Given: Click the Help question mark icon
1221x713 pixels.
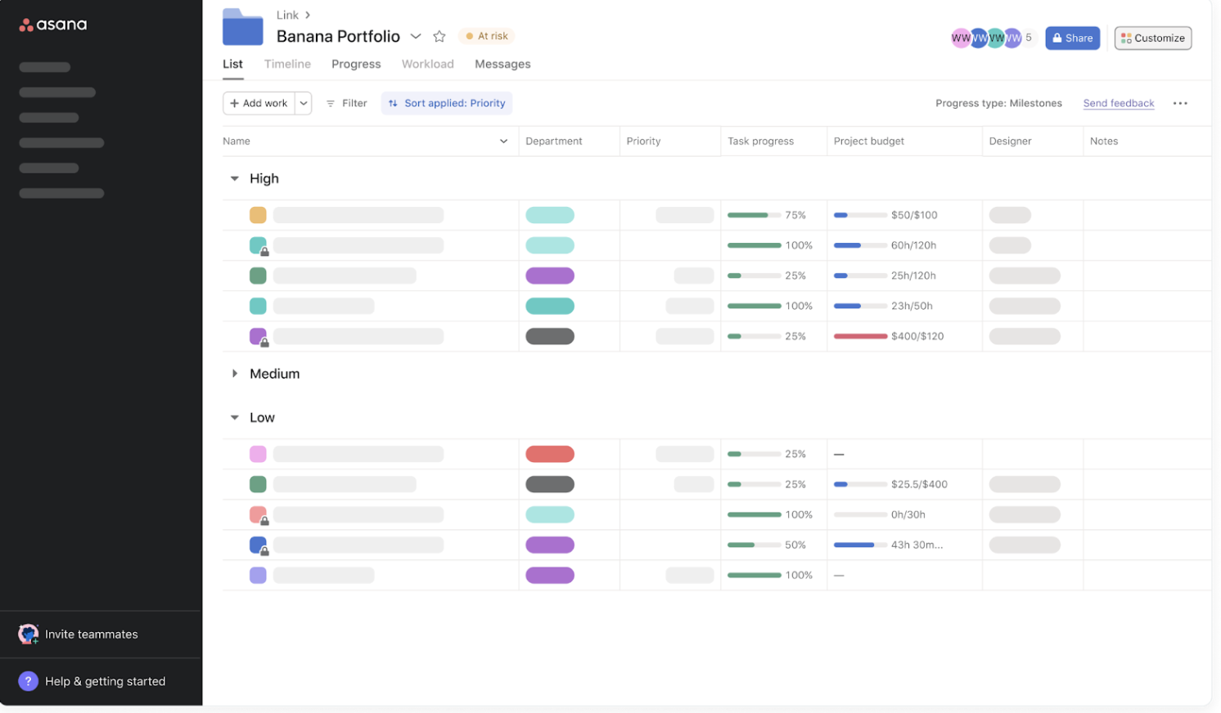Looking at the screenshot, I should pos(28,681).
